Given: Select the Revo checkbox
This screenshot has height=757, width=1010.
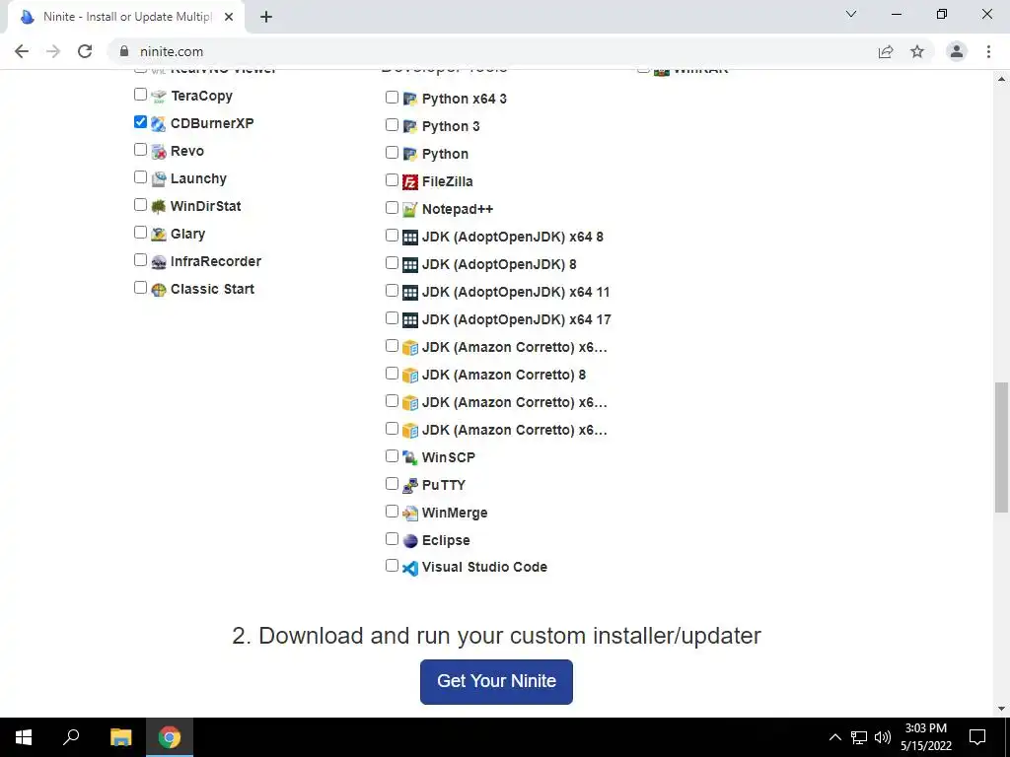Looking at the screenshot, I should pos(140,150).
